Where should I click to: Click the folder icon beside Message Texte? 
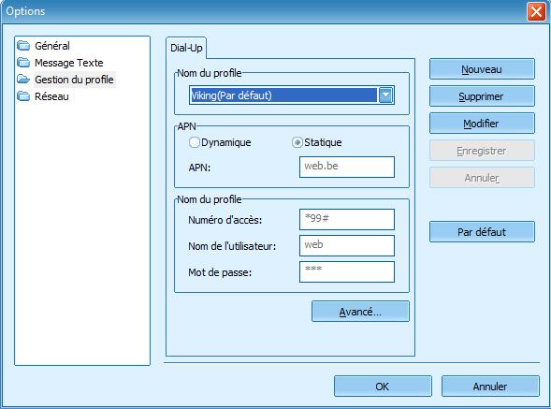(23, 63)
